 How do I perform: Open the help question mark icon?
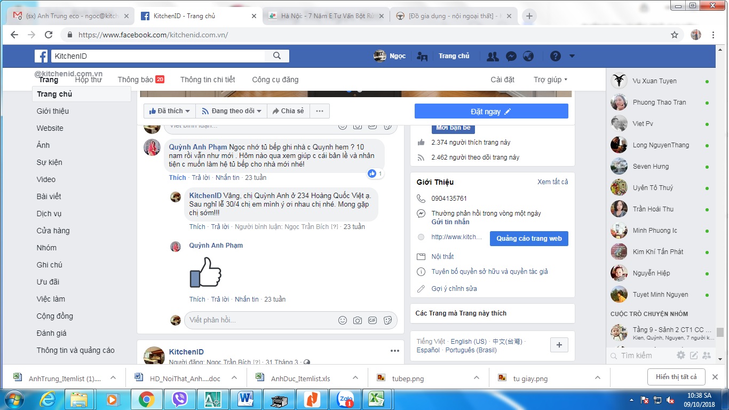click(556, 56)
